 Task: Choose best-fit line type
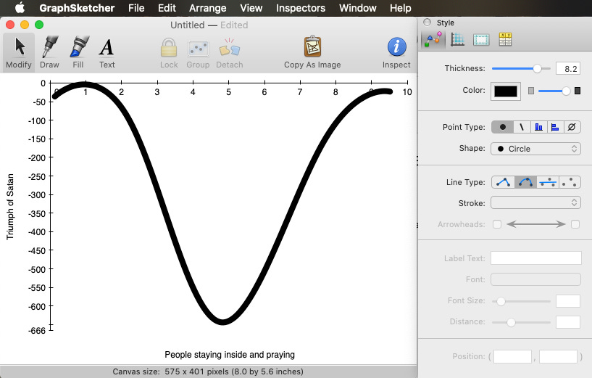click(549, 182)
